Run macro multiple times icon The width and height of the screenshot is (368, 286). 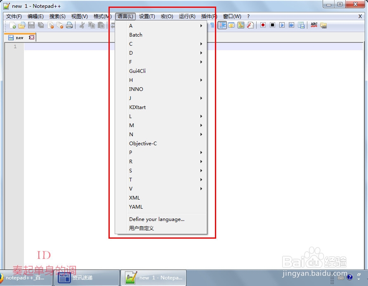(292, 25)
